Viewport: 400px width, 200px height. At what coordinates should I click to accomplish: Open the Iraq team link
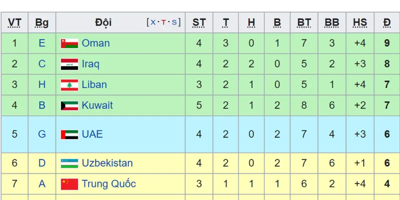[x=90, y=64]
